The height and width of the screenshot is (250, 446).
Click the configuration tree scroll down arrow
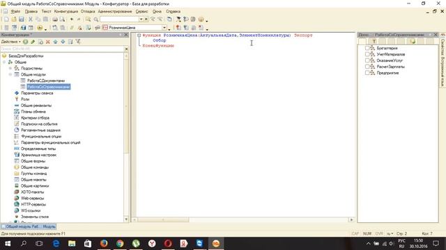pos(127,219)
